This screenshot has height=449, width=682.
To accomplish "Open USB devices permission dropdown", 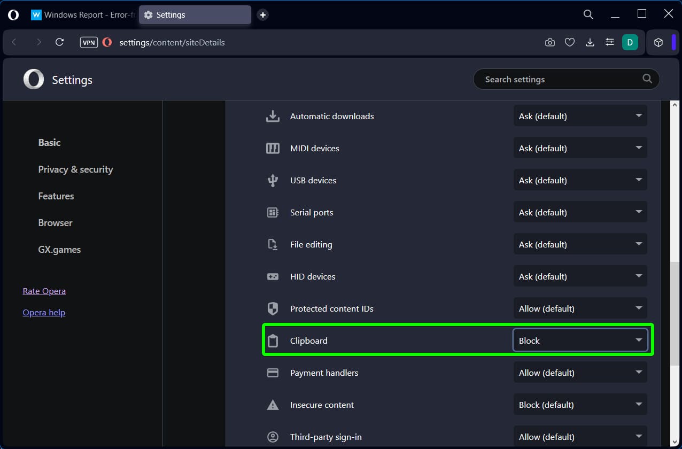I will (580, 180).
